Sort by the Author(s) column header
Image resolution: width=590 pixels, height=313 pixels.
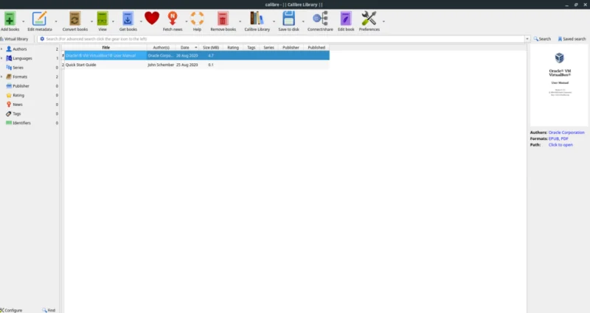pyautogui.click(x=161, y=47)
